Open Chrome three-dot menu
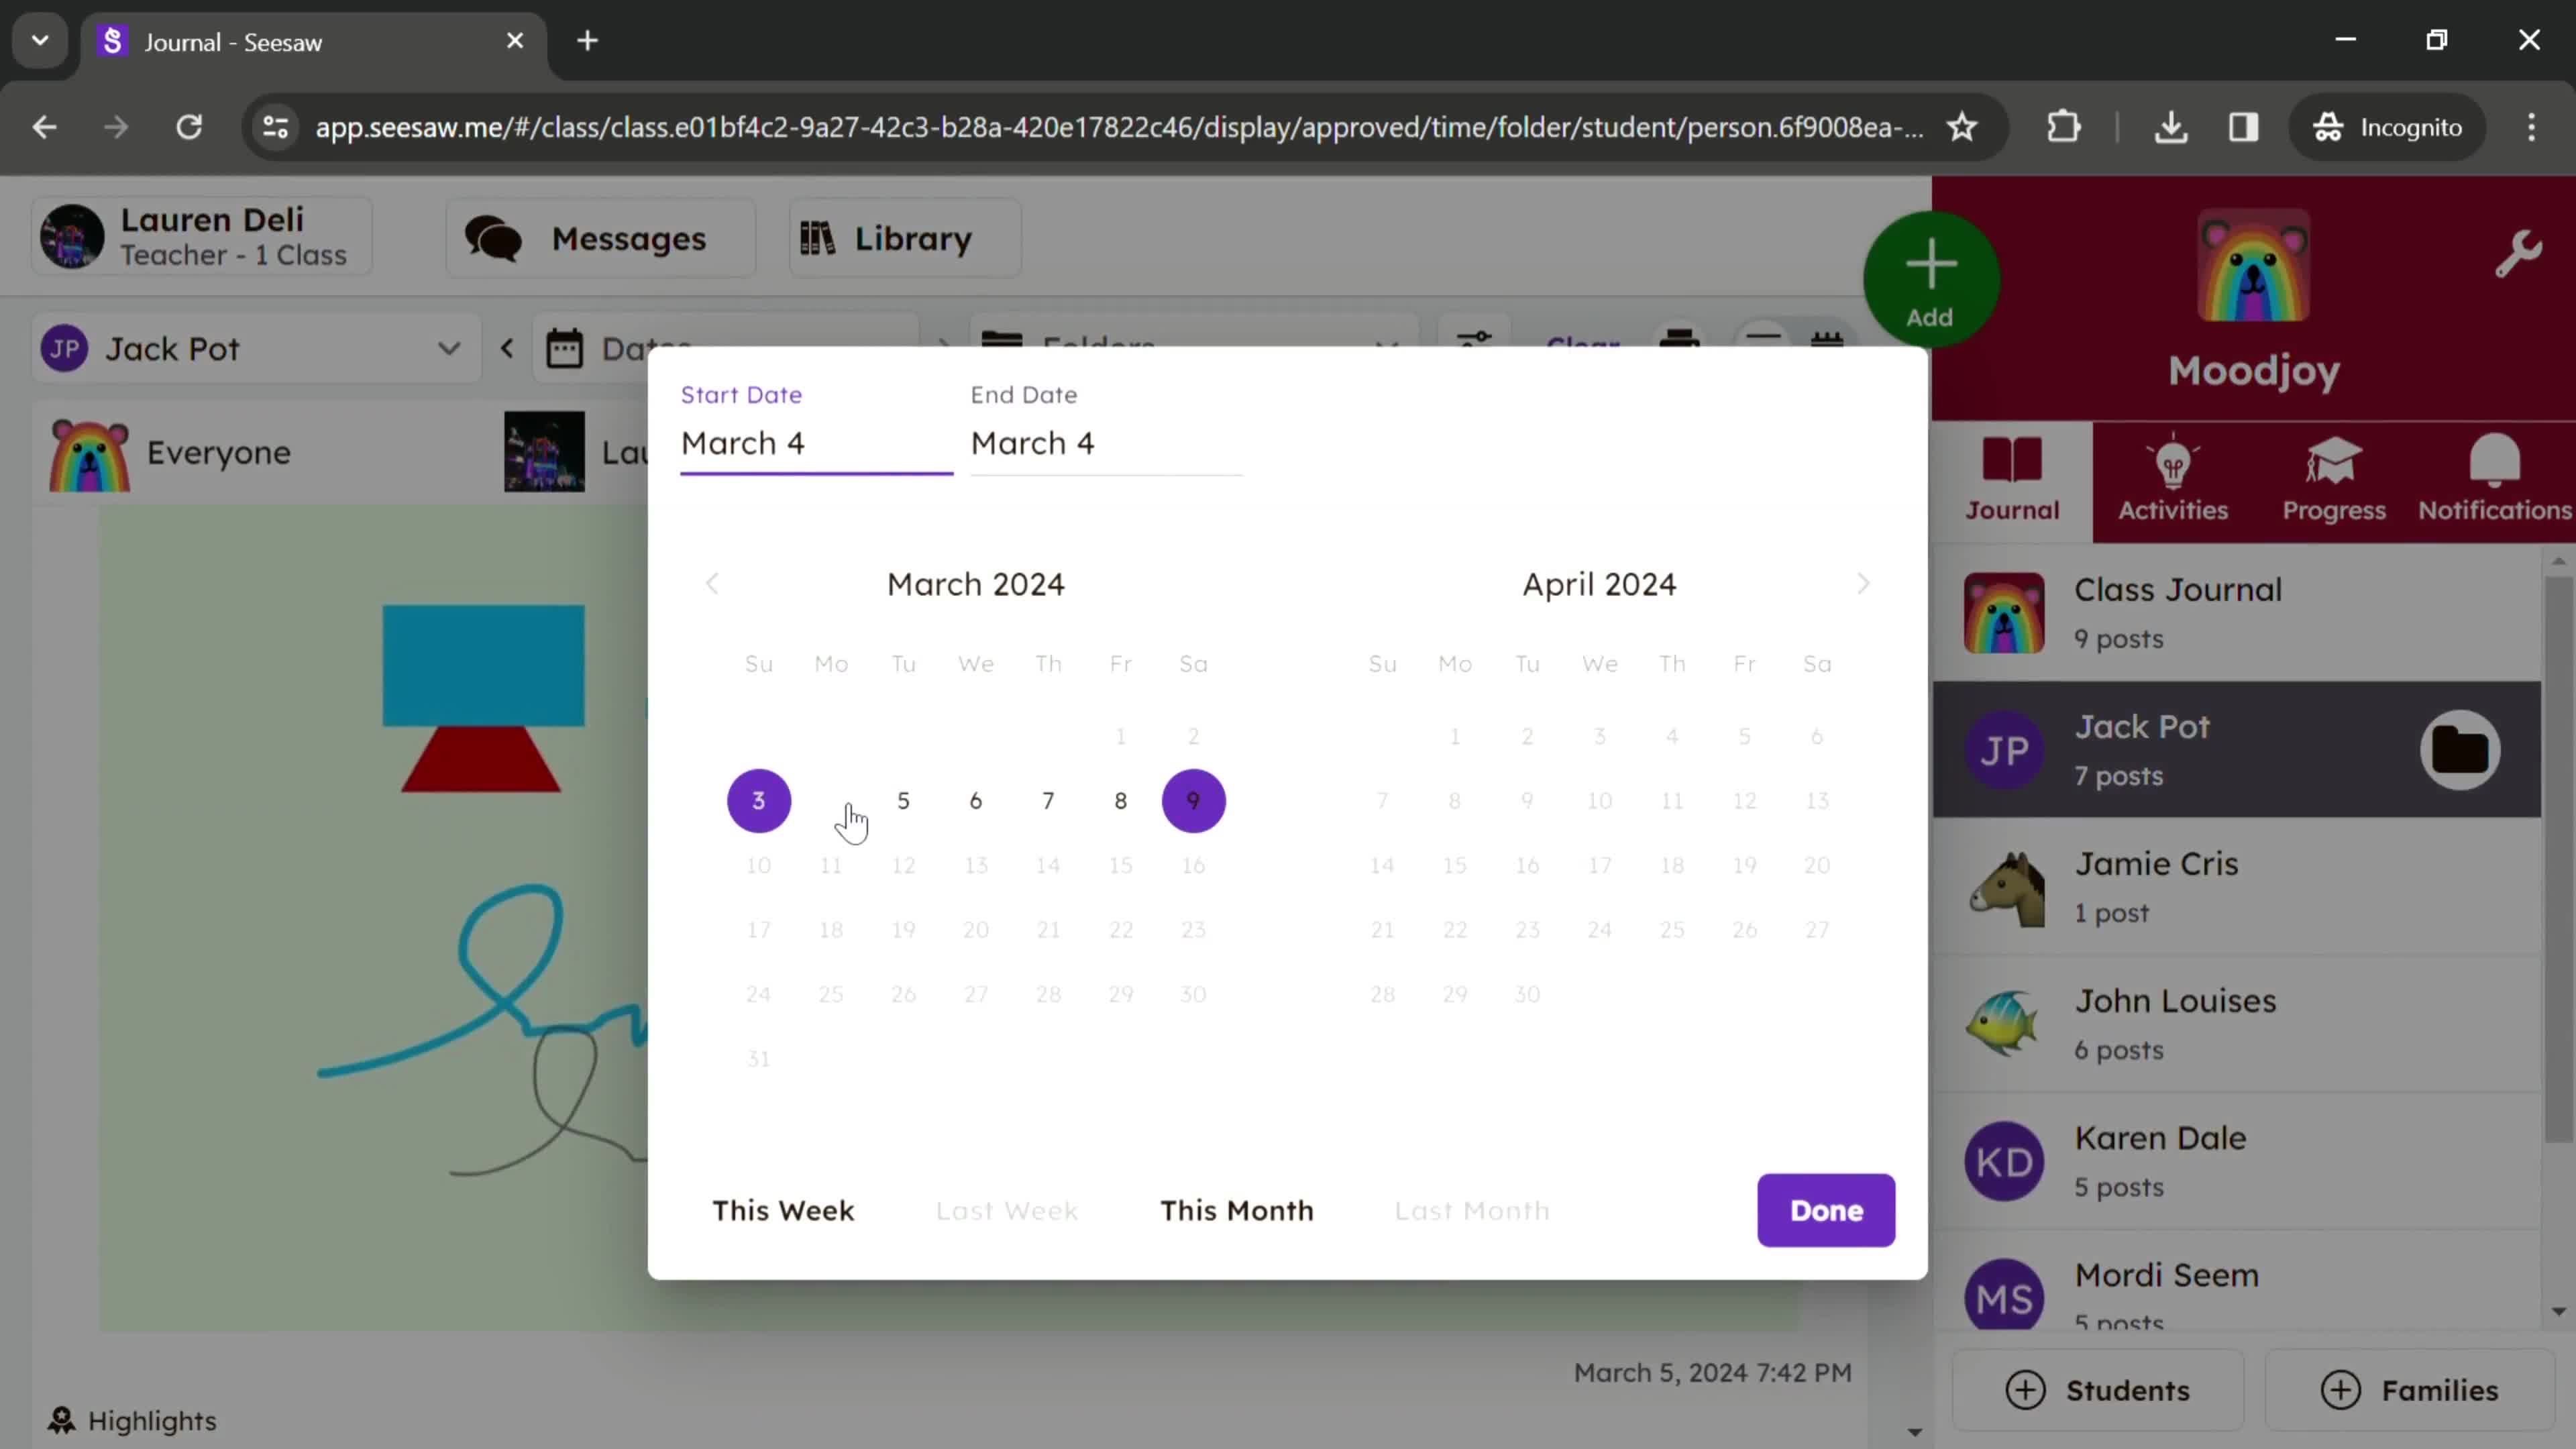The height and width of the screenshot is (1449, 2576). click(2531, 127)
